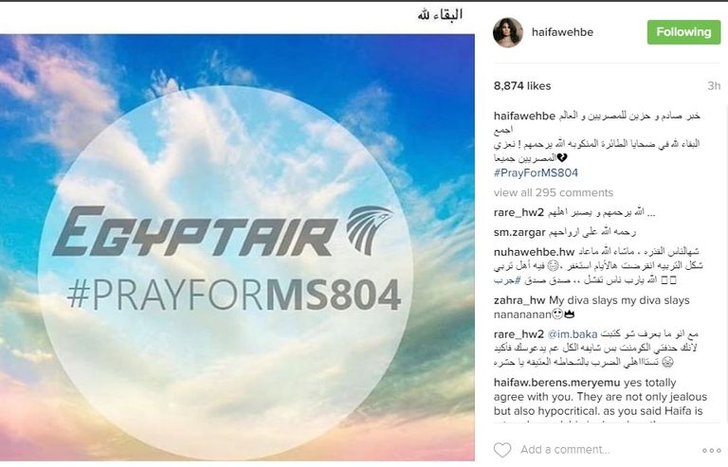Click the EgyptAir falcon logo in image
Image resolution: width=728 pixels, height=467 pixels.
(x=369, y=230)
